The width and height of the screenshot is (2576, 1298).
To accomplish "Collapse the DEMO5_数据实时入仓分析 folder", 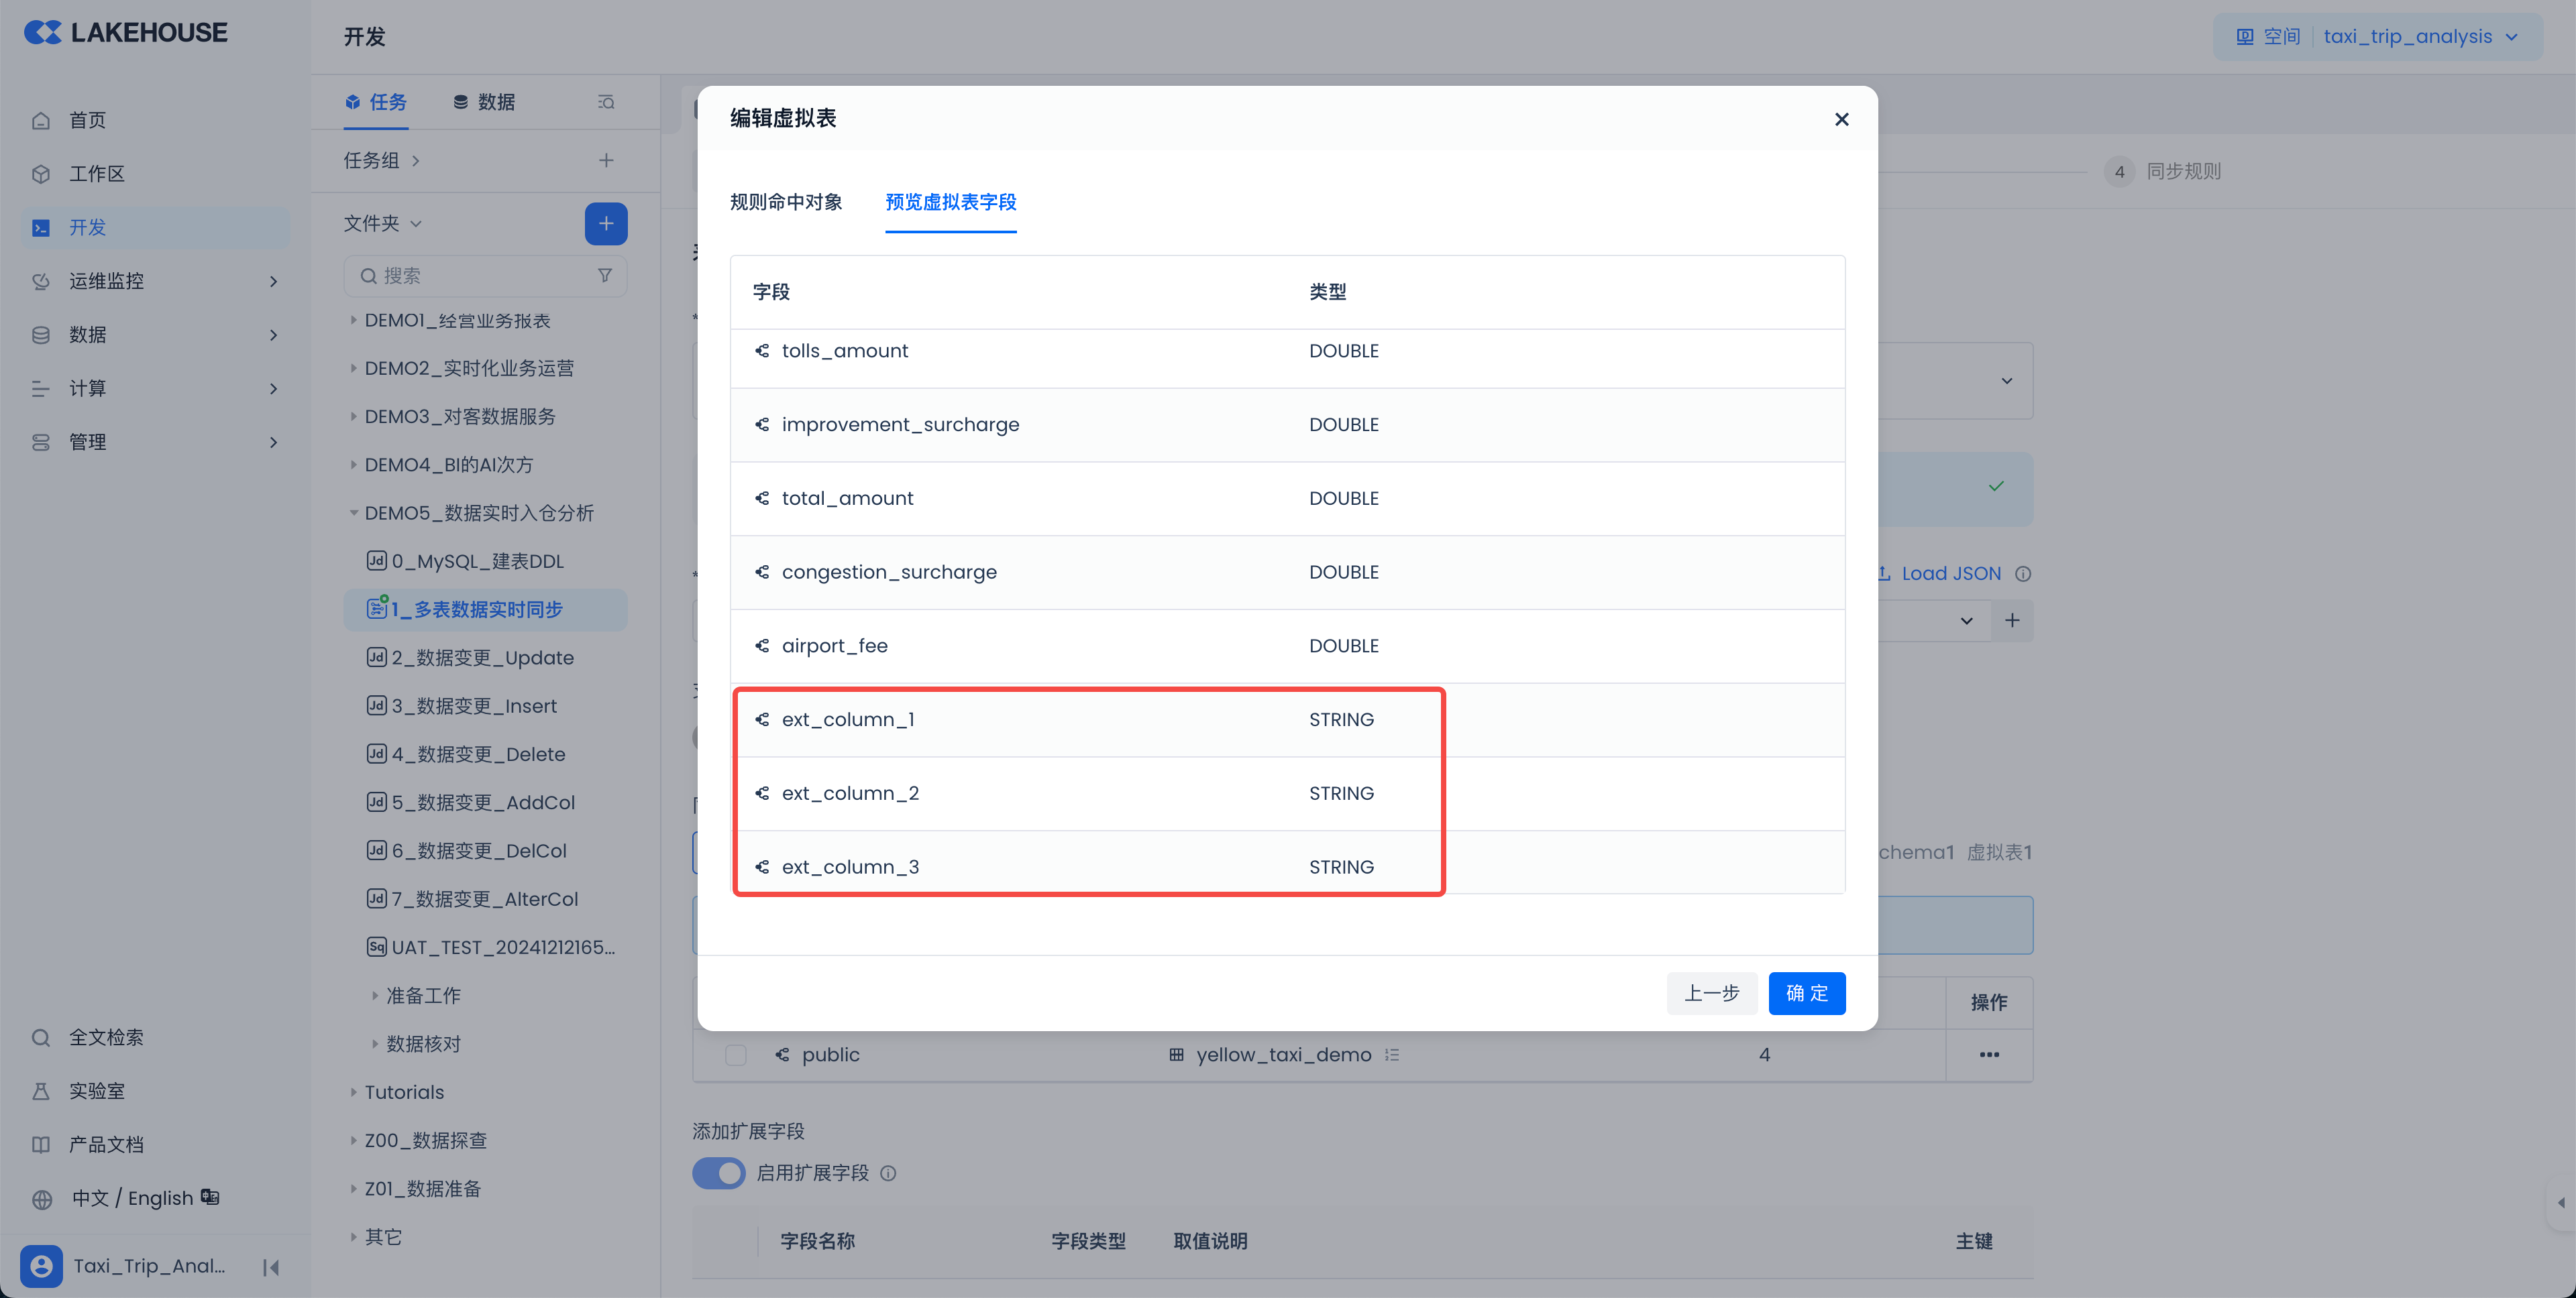I will click(354, 514).
